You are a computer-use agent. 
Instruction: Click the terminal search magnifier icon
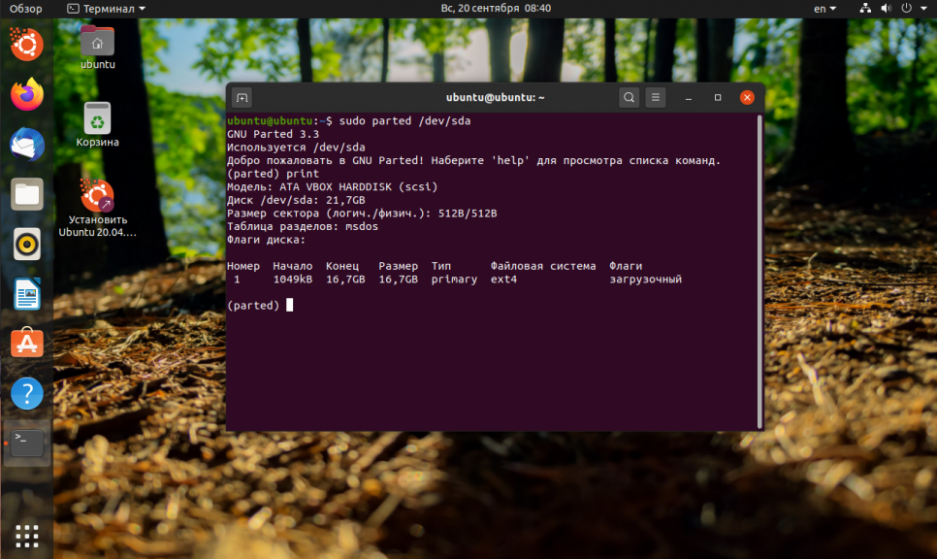[630, 97]
